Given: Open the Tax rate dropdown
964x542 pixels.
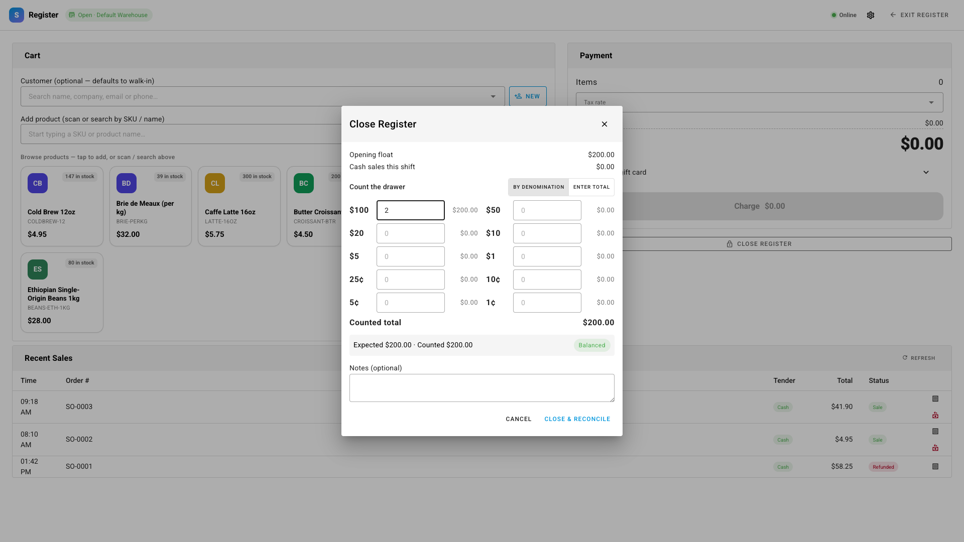Looking at the screenshot, I should pos(759,102).
